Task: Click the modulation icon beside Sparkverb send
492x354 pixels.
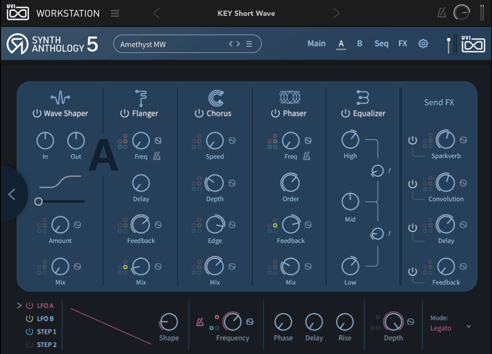Action: click(463, 140)
